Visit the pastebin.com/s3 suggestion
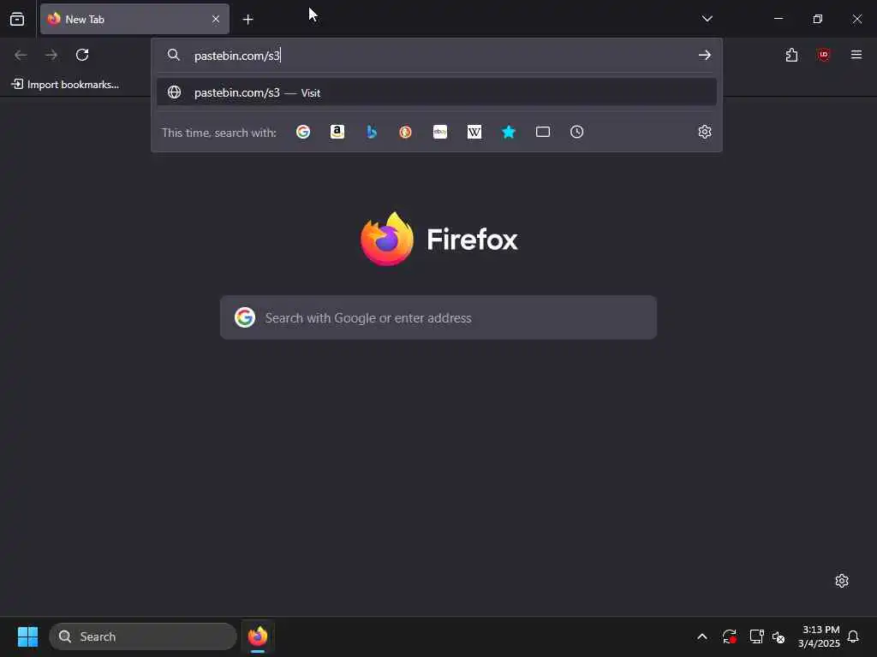Screen dimensions: 877x657 tap(436, 92)
